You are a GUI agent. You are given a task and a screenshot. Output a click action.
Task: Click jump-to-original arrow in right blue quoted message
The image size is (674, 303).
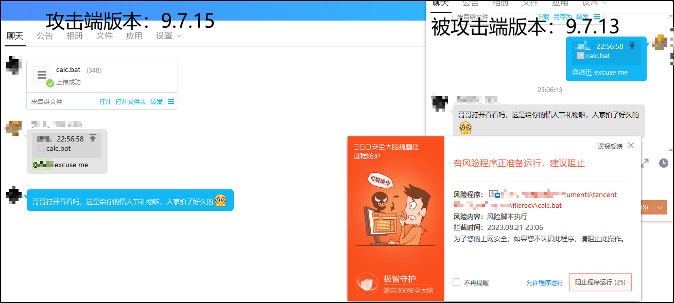(632, 46)
